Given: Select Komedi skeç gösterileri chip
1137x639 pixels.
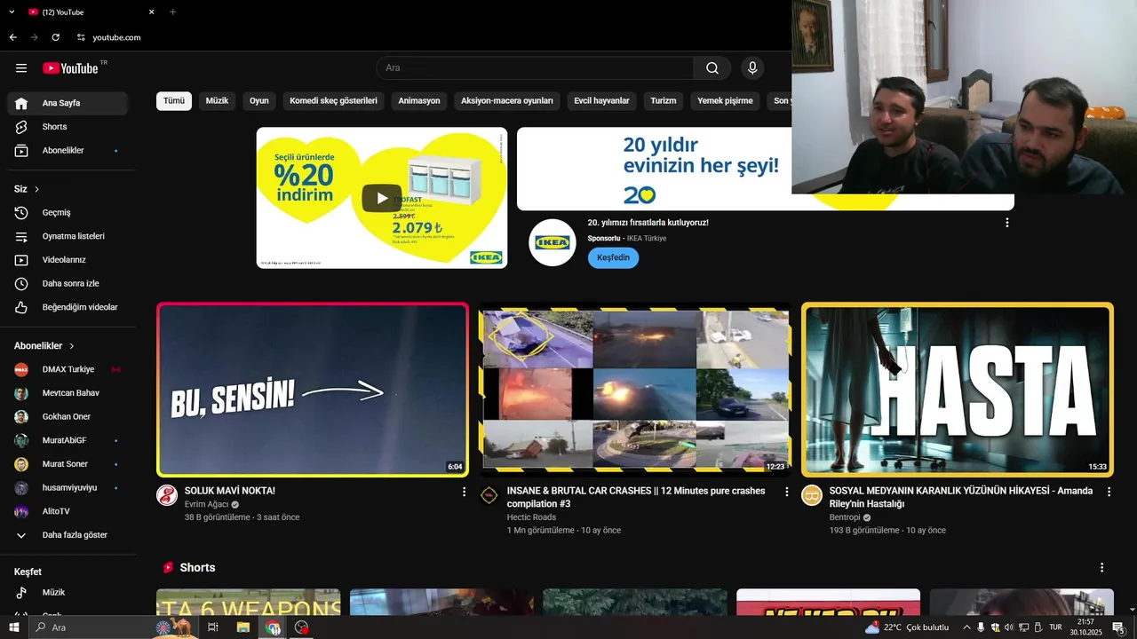Looking at the screenshot, I should tap(333, 101).
